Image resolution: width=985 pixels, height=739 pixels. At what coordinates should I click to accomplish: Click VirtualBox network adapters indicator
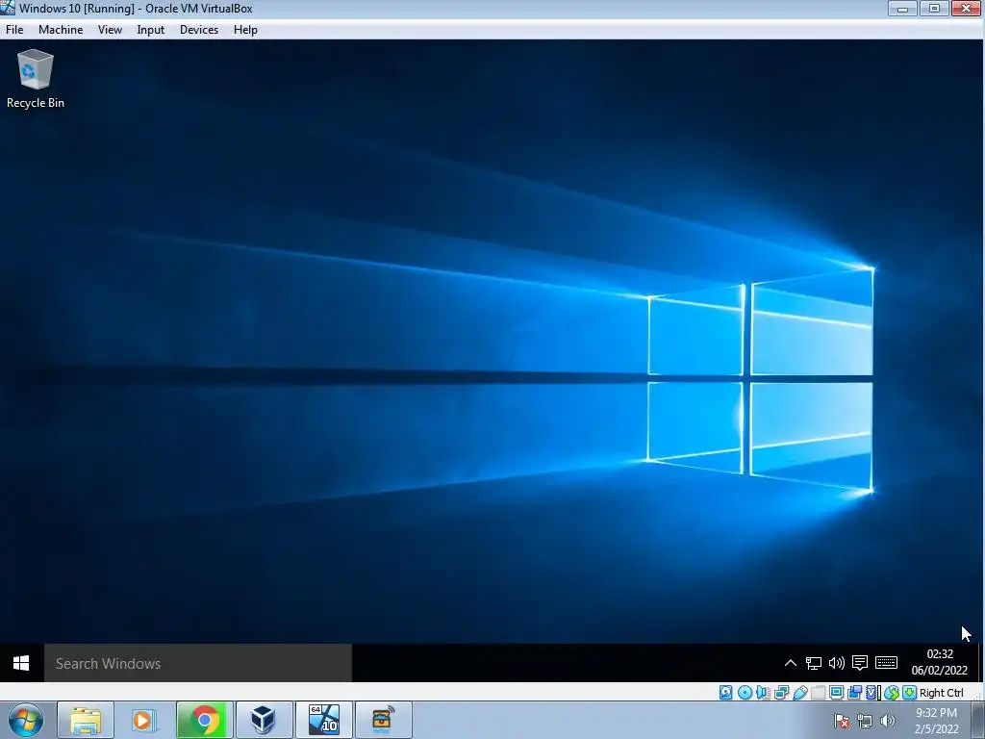point(781,693)
